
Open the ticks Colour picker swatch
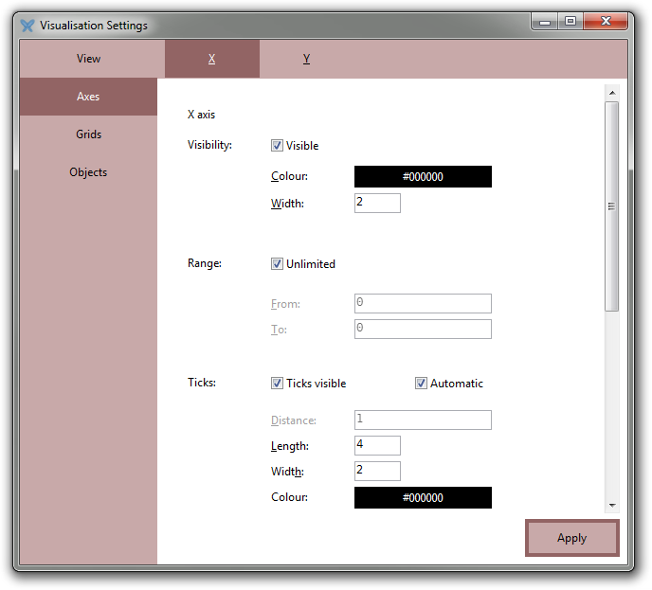423,498
